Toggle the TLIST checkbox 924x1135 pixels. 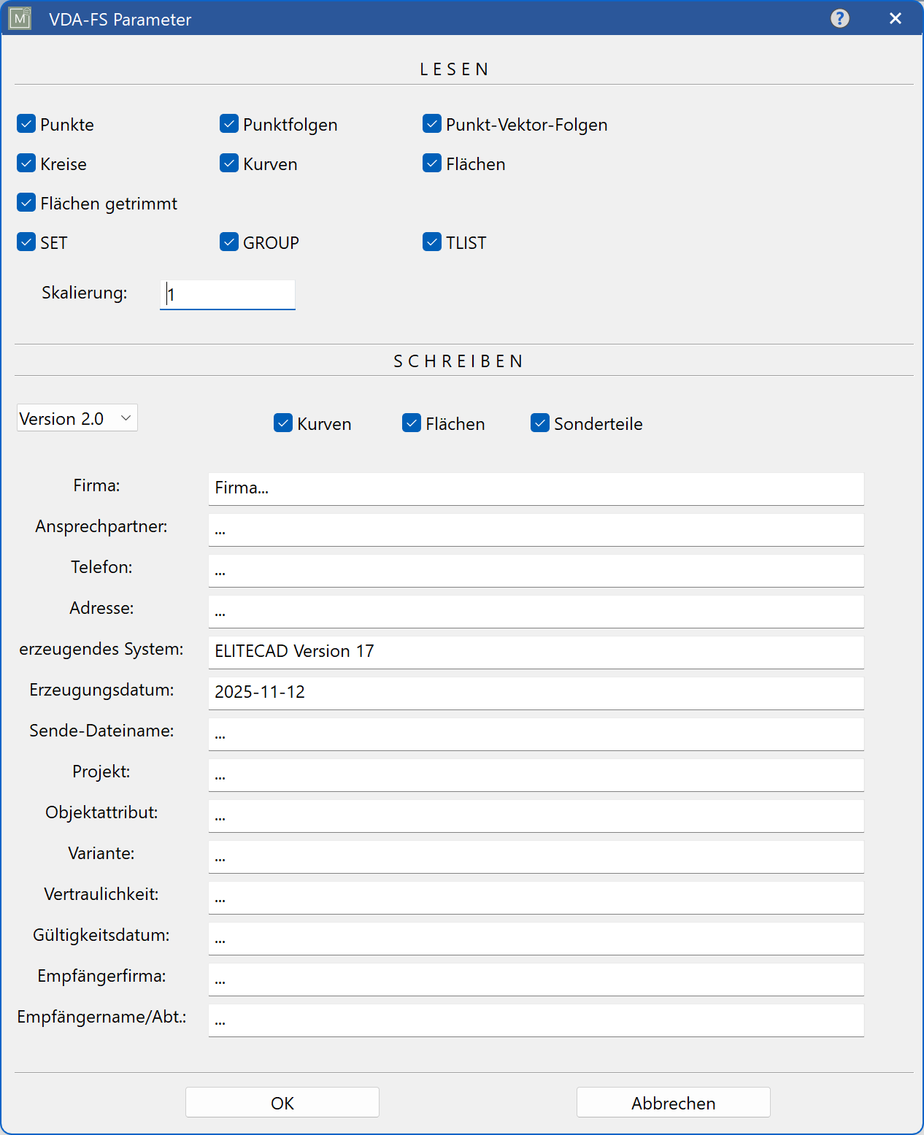431,241
